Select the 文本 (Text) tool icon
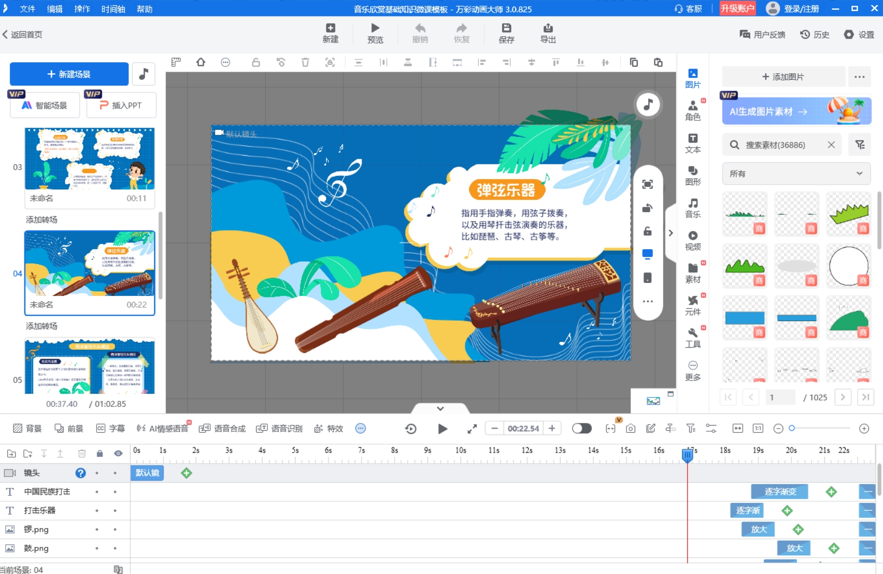This screenshot has height=574, width=883. (692, 143)
